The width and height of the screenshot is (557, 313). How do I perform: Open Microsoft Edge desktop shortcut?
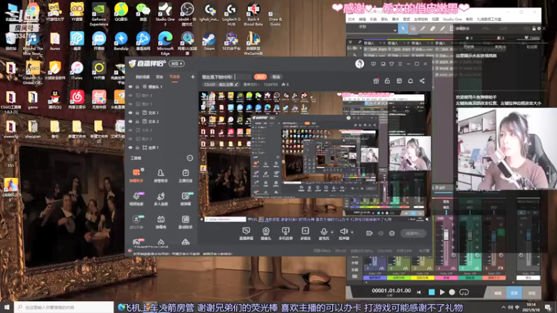tap(165, 43)
